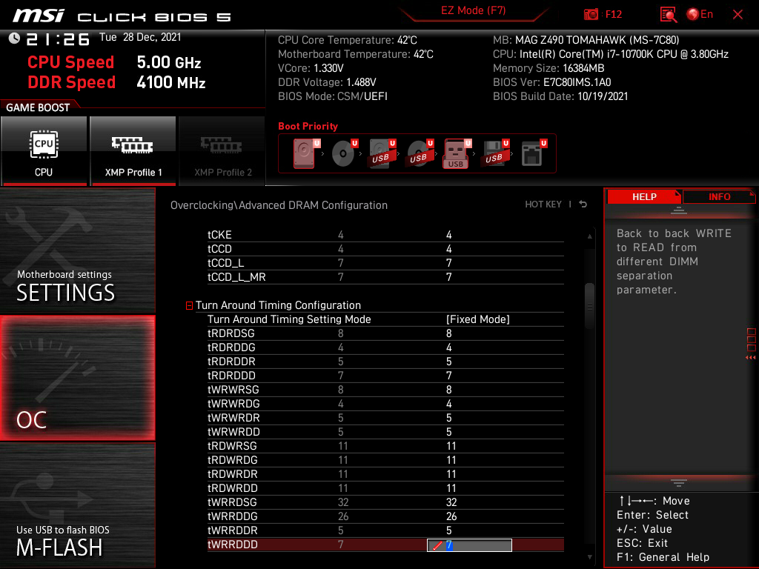
Task: Select the tRDRDDD timing row
Action: point(385,376)
